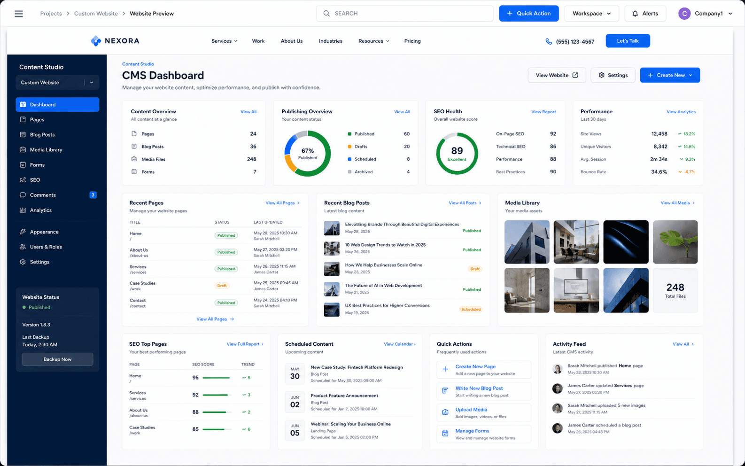Click the May 30 scheduled date tile

[x=295, y=374]
